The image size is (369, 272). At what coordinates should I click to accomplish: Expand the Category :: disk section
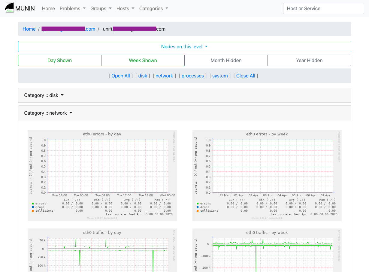tap(44, 95)
